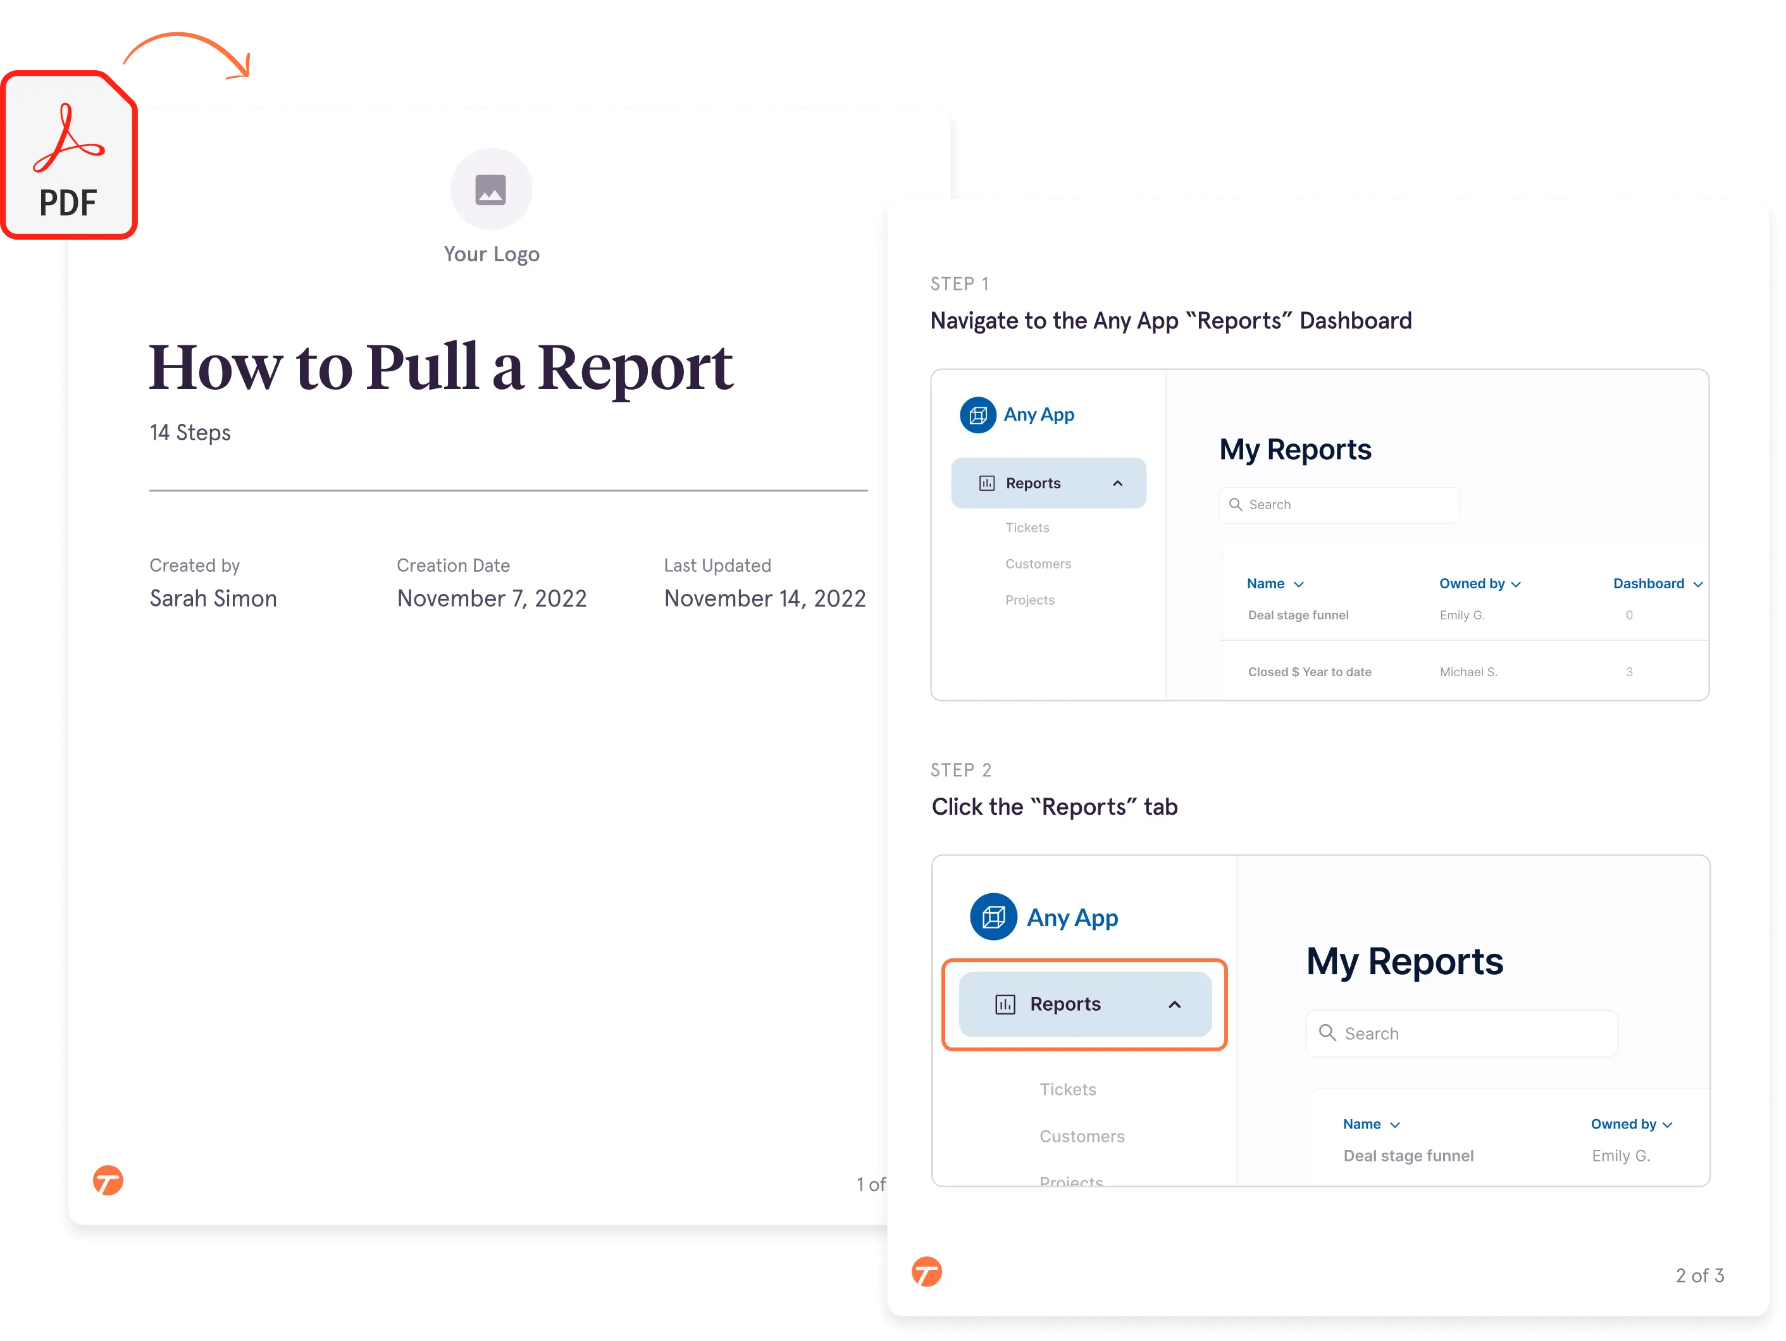
Task: Click owner Emily G. in Step 1 table
Action: point(1462,615)
